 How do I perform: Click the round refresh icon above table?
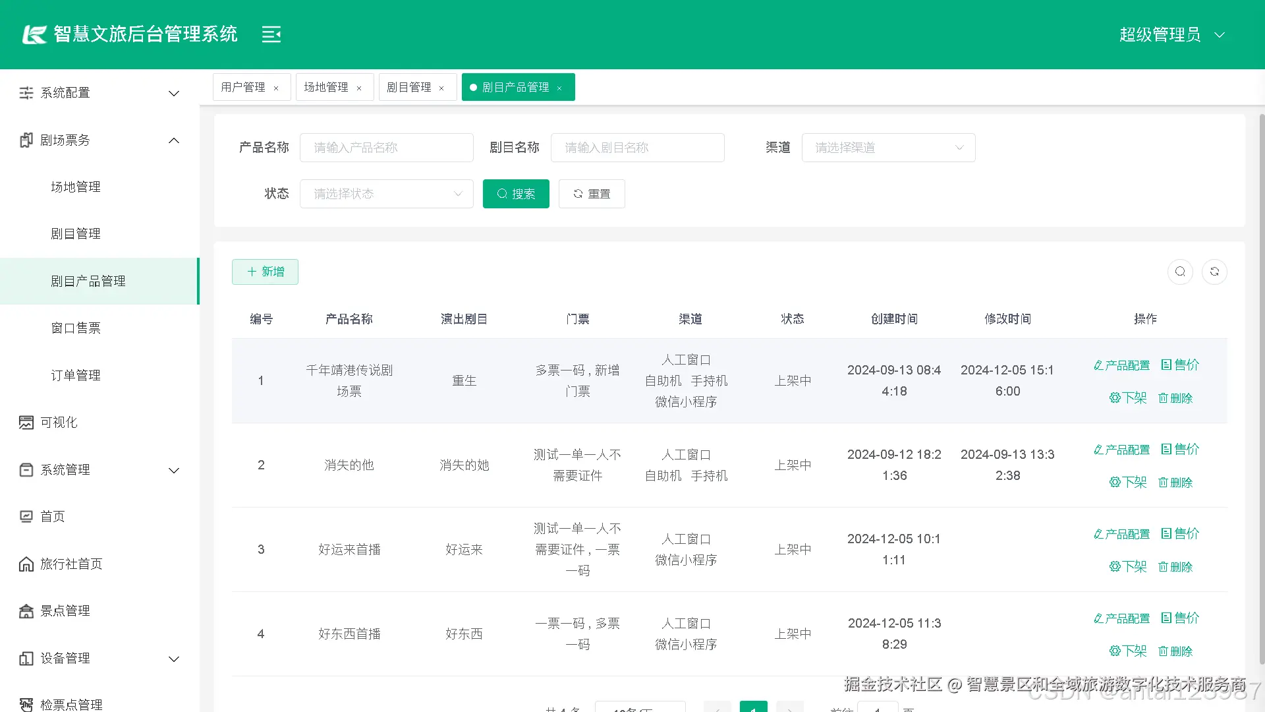[1214, 272]
